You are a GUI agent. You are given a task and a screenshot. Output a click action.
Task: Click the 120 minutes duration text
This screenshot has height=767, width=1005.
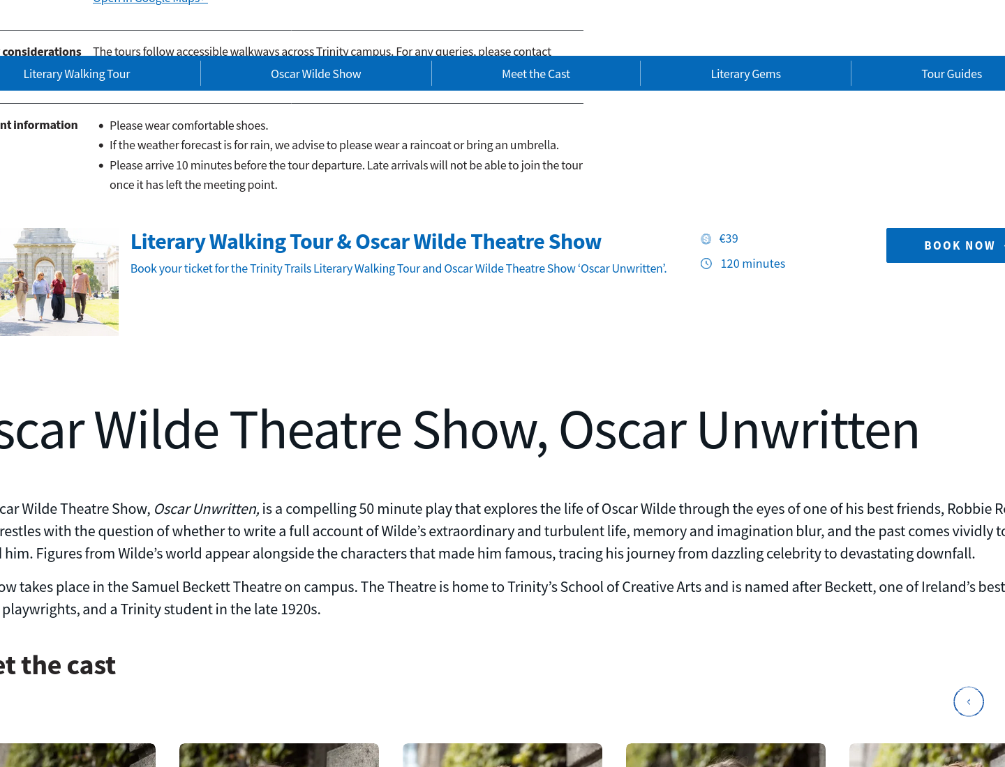pyautogui.click(x=753, y=264)
